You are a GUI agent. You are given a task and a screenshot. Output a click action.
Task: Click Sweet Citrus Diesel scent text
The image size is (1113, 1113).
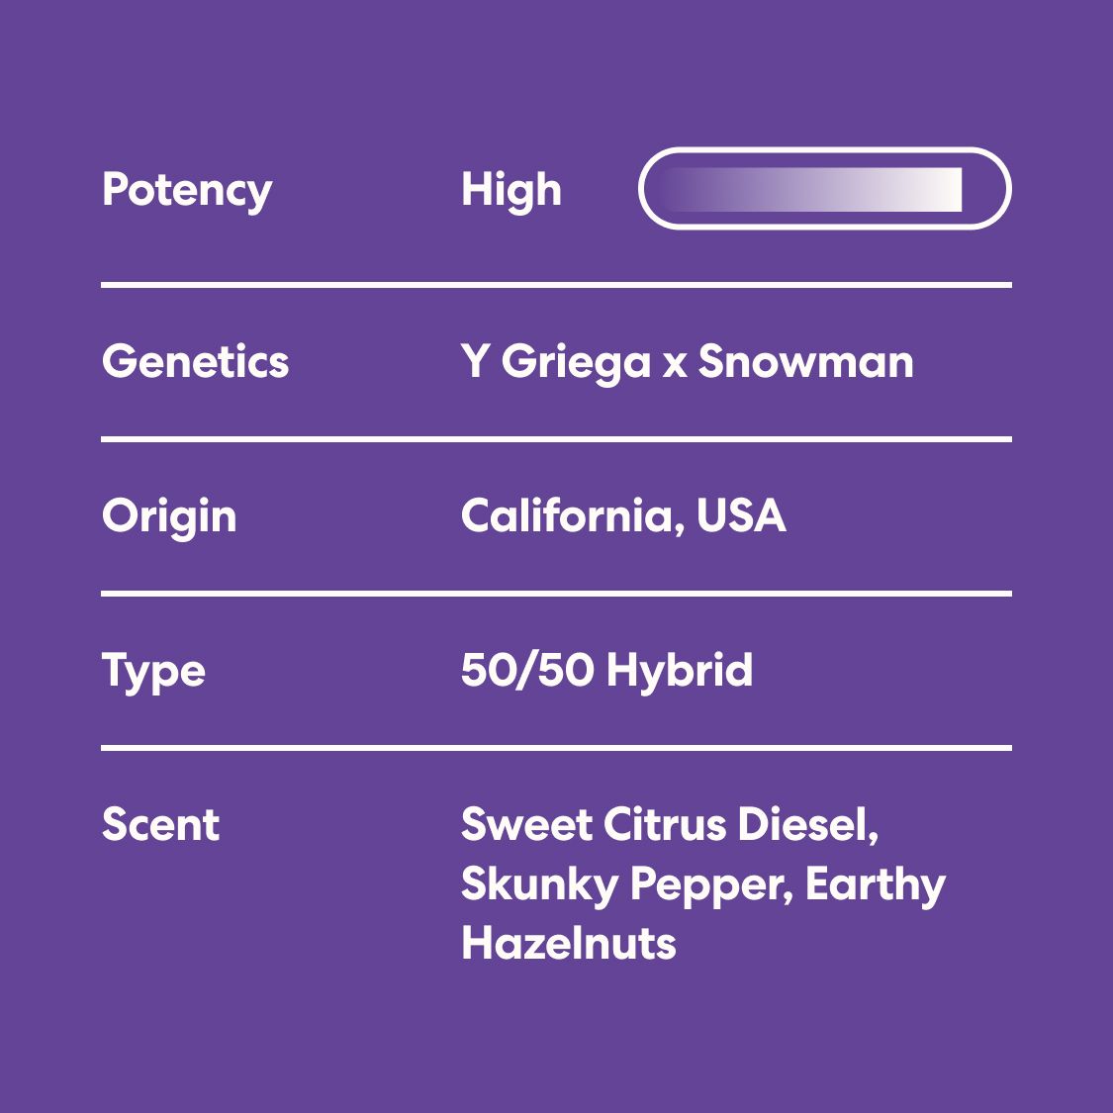click(x=670, y=825)
